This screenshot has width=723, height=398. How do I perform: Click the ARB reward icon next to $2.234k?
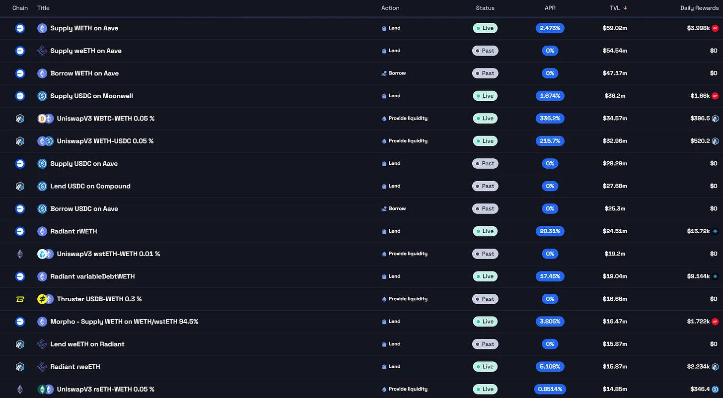(715, 367)
